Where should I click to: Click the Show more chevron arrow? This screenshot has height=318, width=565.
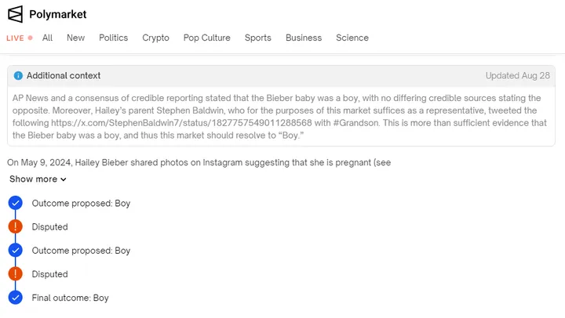pyautogui.click(x=64, y=179)
